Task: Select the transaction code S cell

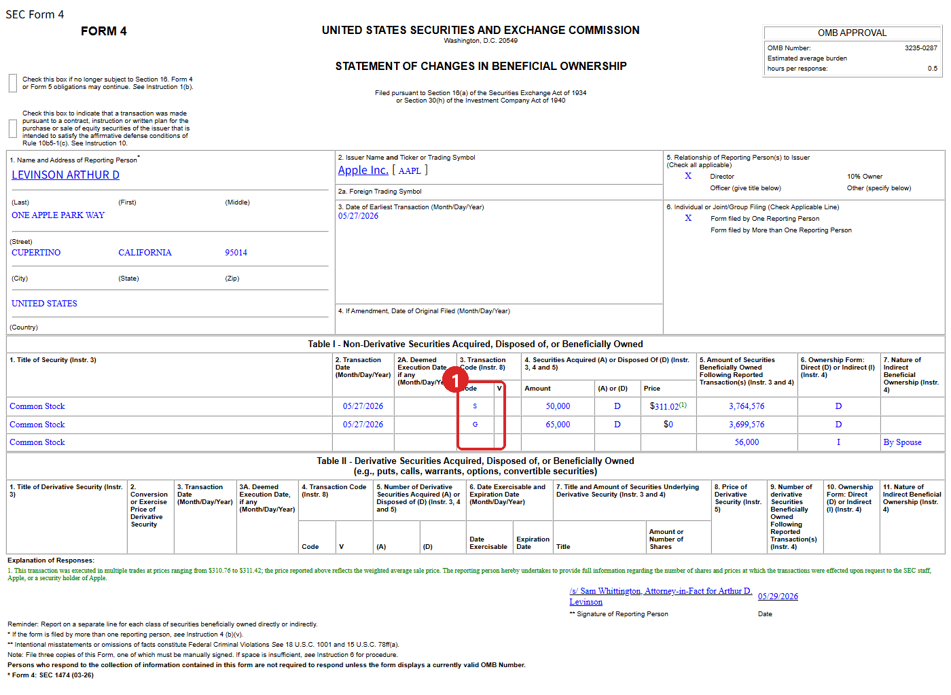Action: [x=475, y=406]
